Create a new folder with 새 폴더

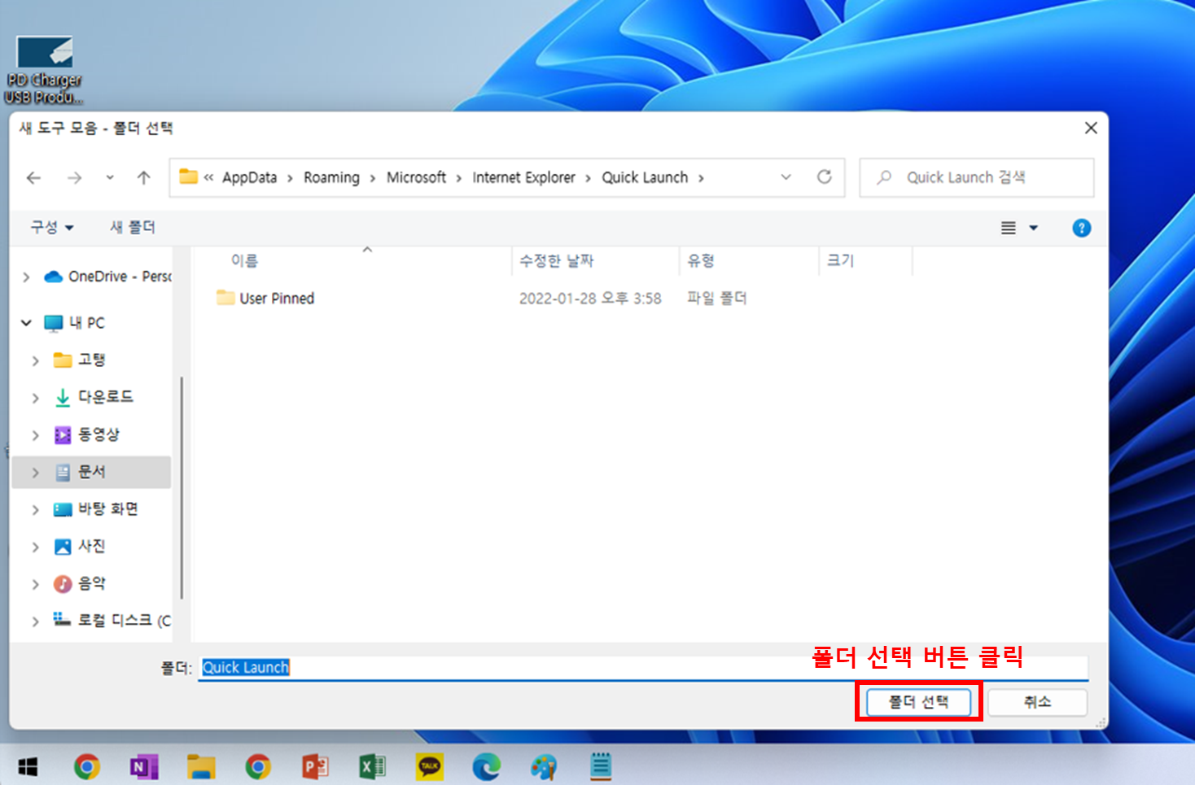(x=133, y=227)
